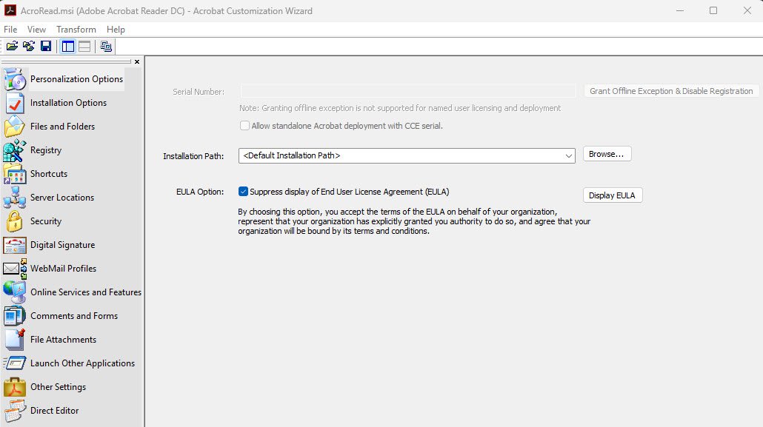Go to Shortcuts in the sidebar
Viewport: 763px width, 427px height.
point(48,174)
